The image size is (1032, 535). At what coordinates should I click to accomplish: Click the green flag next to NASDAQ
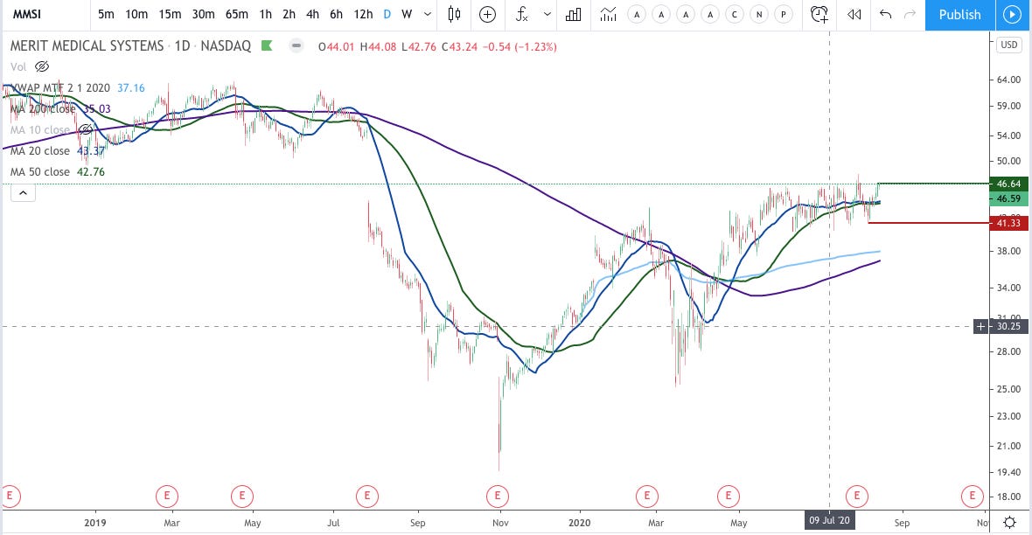[x=267, y=45]
